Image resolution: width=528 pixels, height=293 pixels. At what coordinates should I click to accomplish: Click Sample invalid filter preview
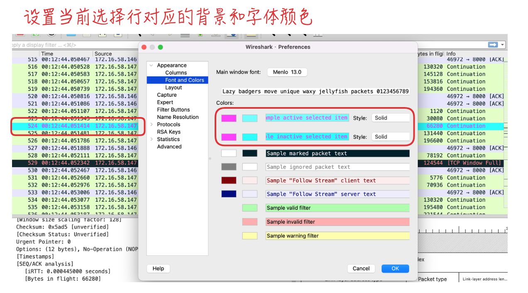337,222
